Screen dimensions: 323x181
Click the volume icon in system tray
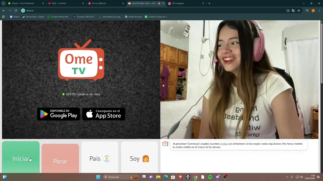(301, 177)
